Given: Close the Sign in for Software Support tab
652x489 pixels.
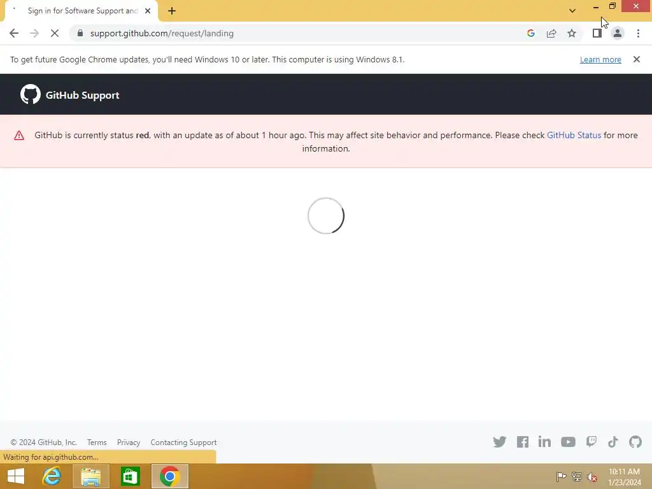Looking at the screenshot, I should click(x=148, y=11).
